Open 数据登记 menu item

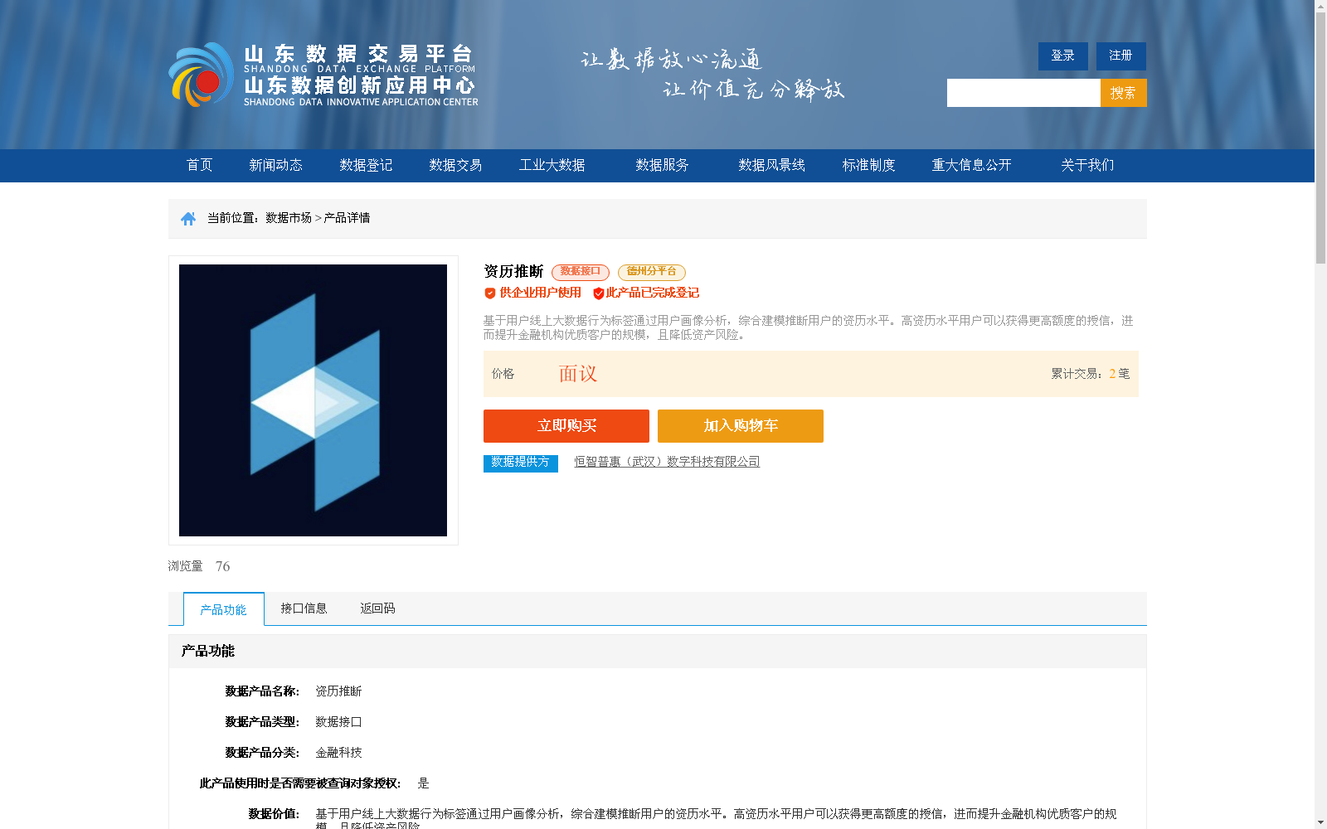(x=366, y=165)
